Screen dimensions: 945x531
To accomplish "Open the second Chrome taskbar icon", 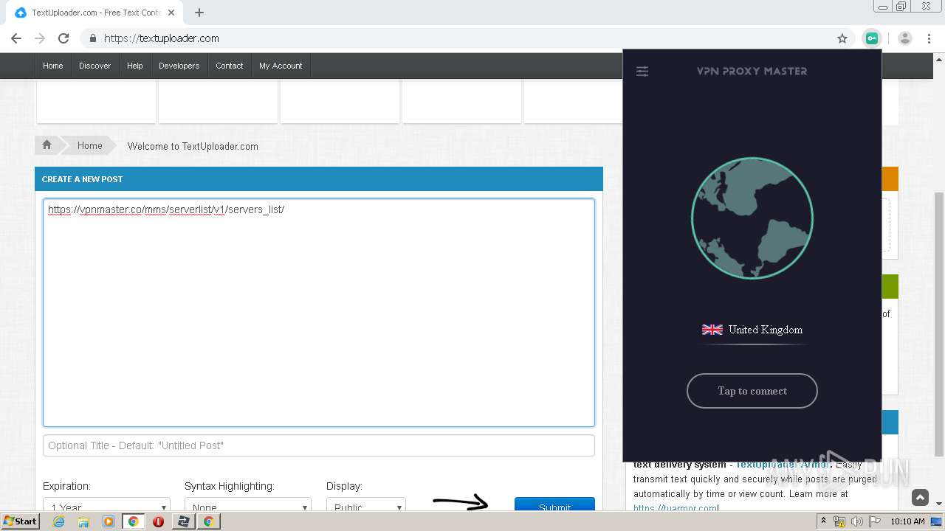I will click(209, 521).
